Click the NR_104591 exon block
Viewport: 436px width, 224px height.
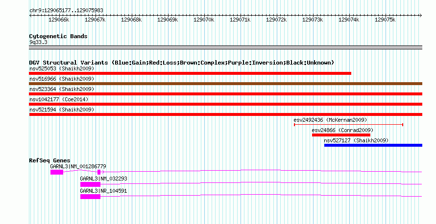click(x=90, y=197)
